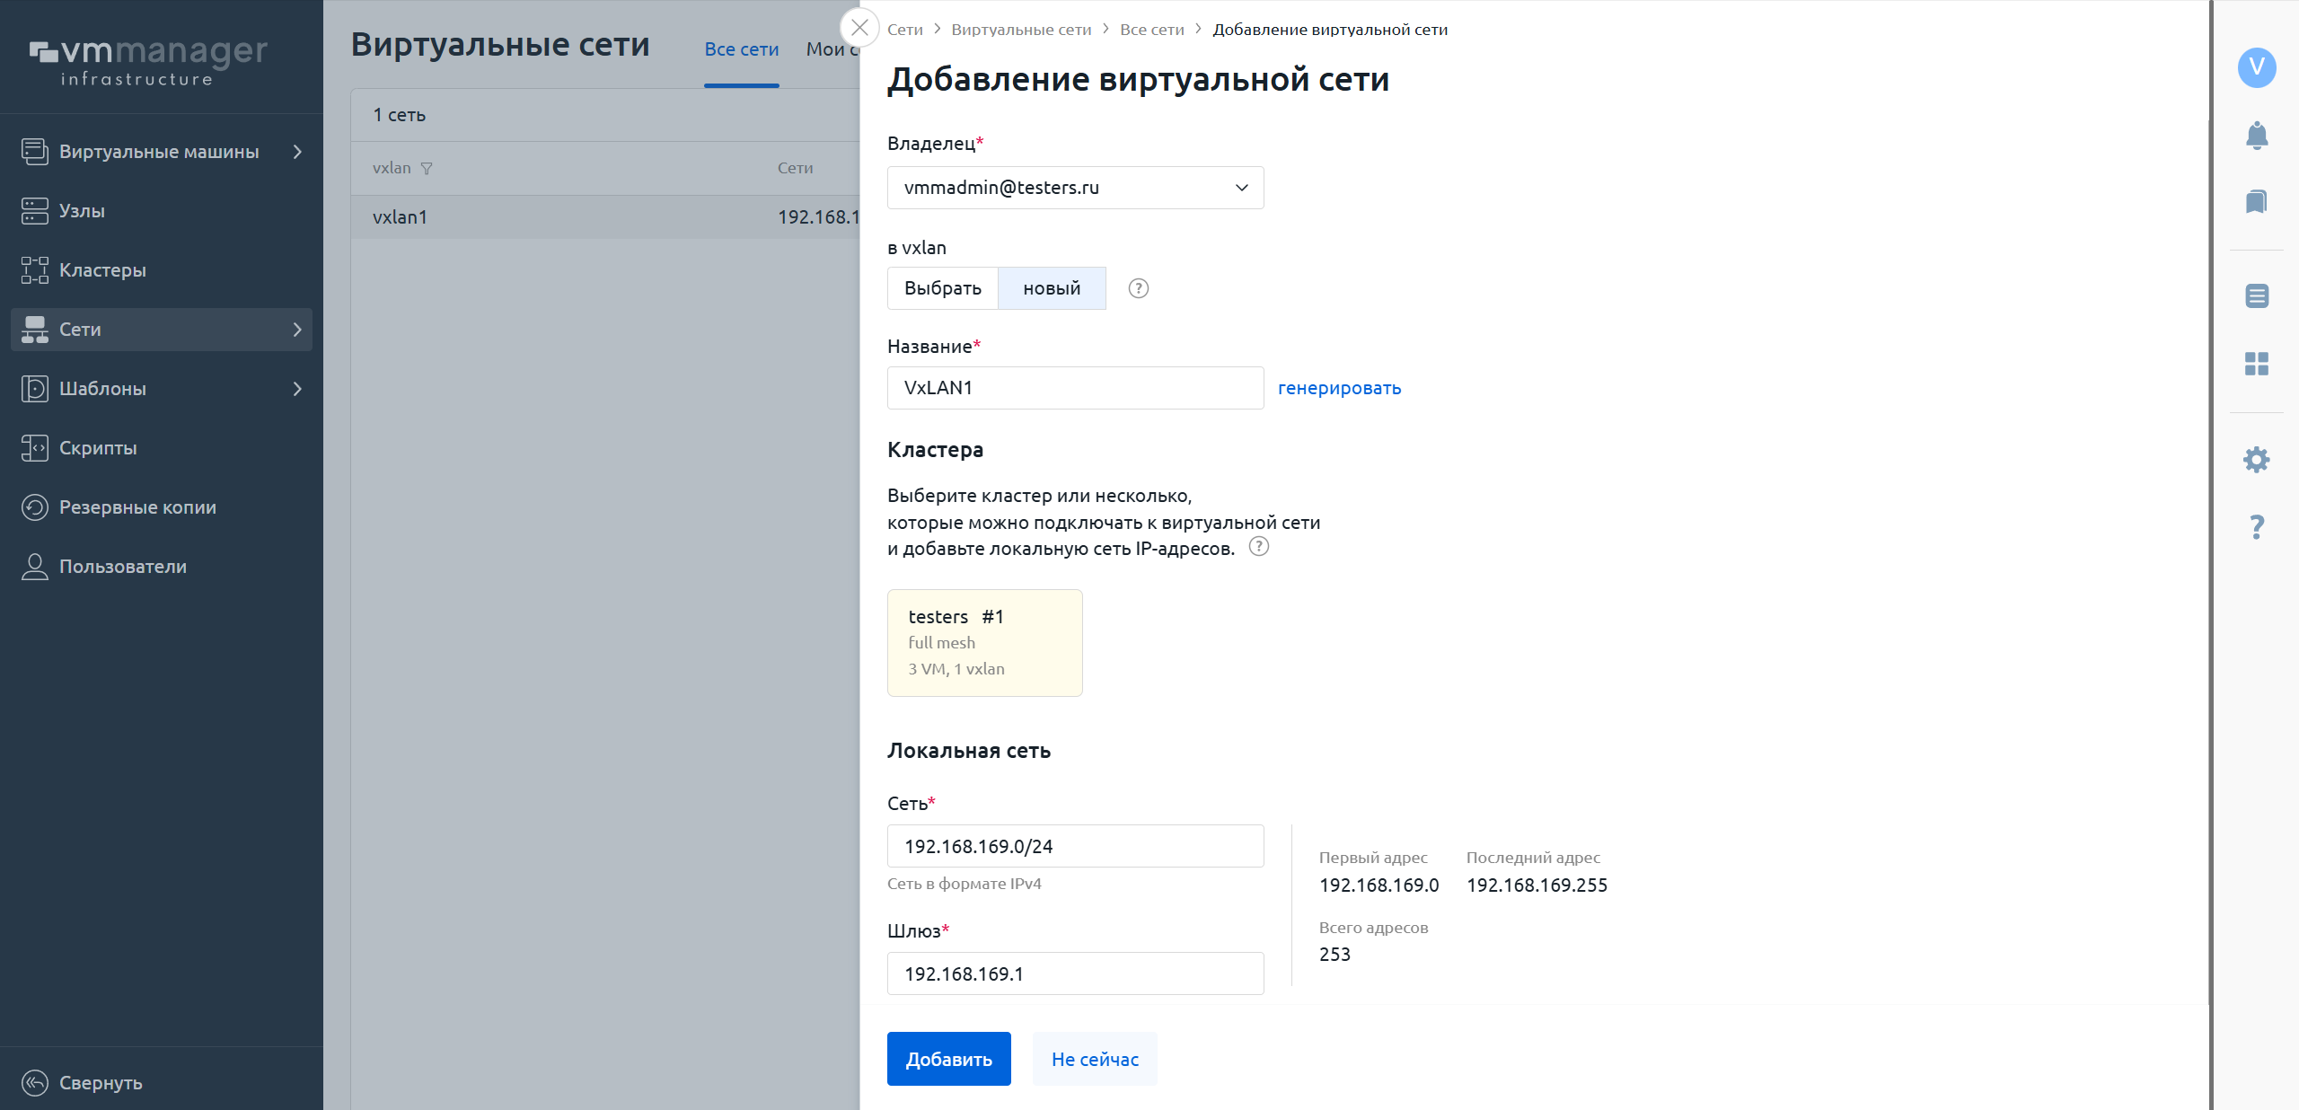Open the settings gear icon
The width and height of the screenshot is (2299, 1110).
[2256, 460]
